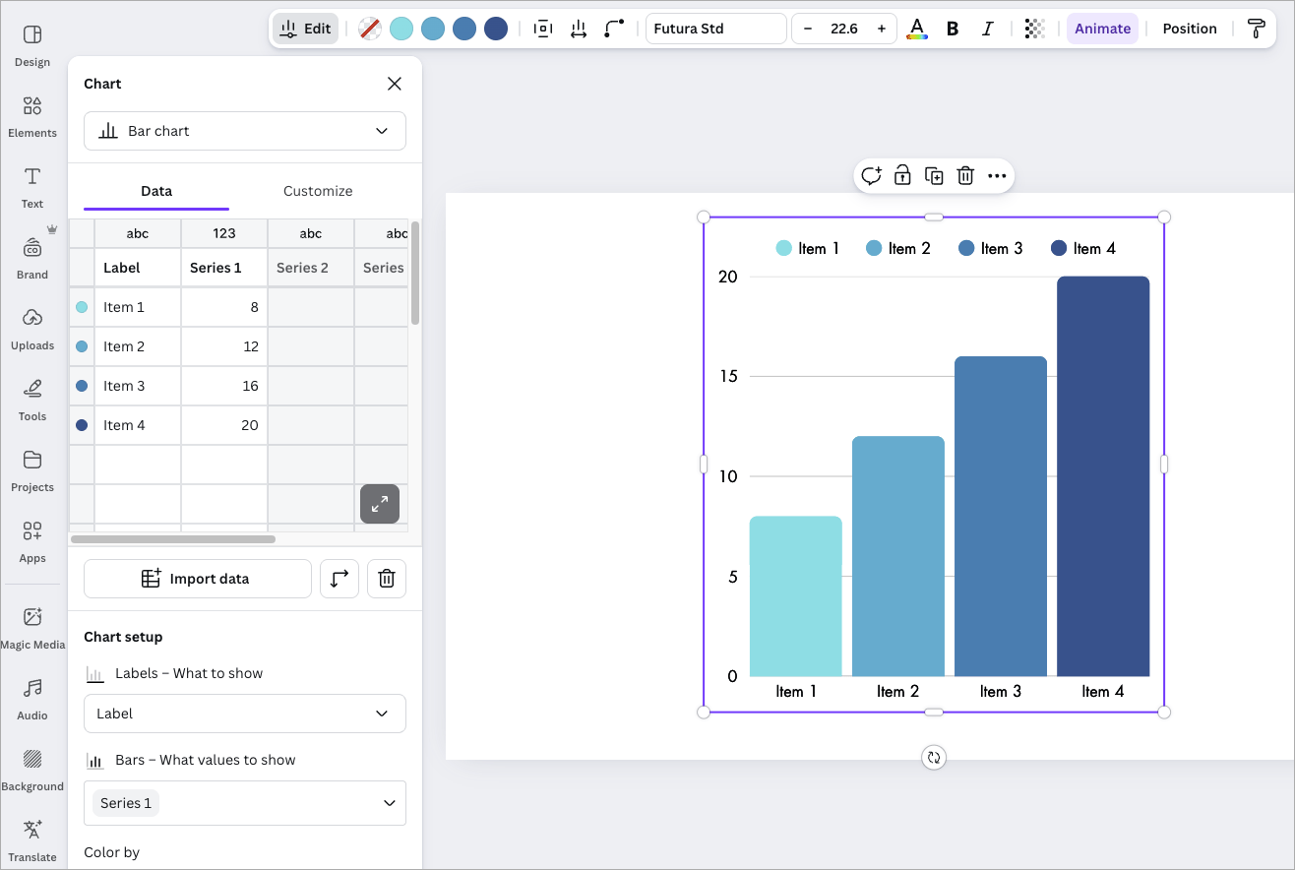The image size is (1295, 870).
Task: Select the Uploads sidebar icon
Action: [x=32, y=328]
